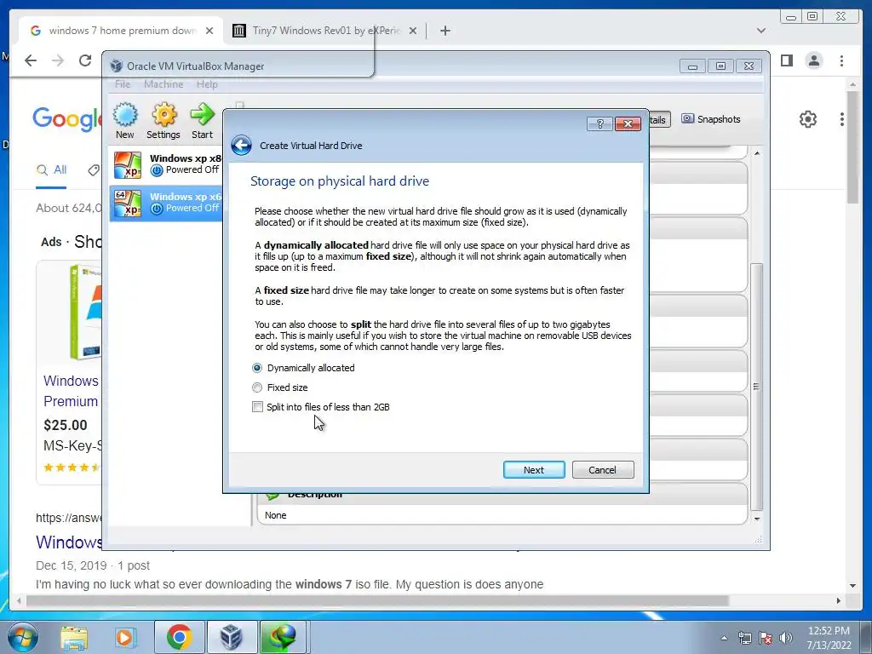Image resolution: width=872 pixels, height=654 pixels.
Task: Show hidden tray icons arrow
Action: [724, 638]
